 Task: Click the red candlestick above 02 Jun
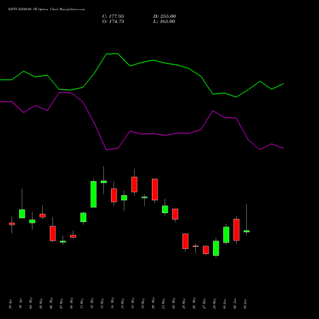[x=237, y=230]
